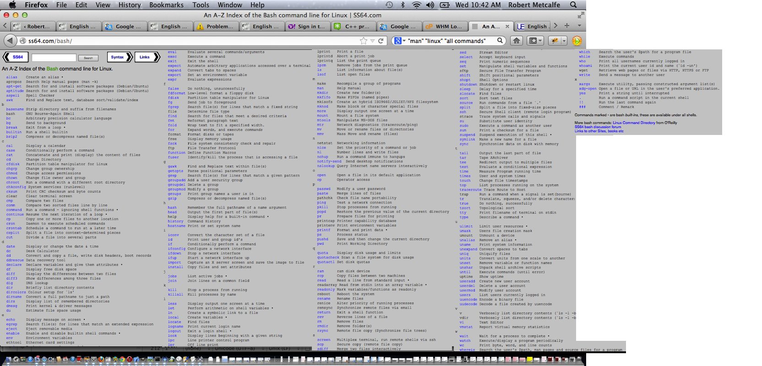
Task: Click the Syntax button on page
Action: pyautogui.click(x=120, y=57)
